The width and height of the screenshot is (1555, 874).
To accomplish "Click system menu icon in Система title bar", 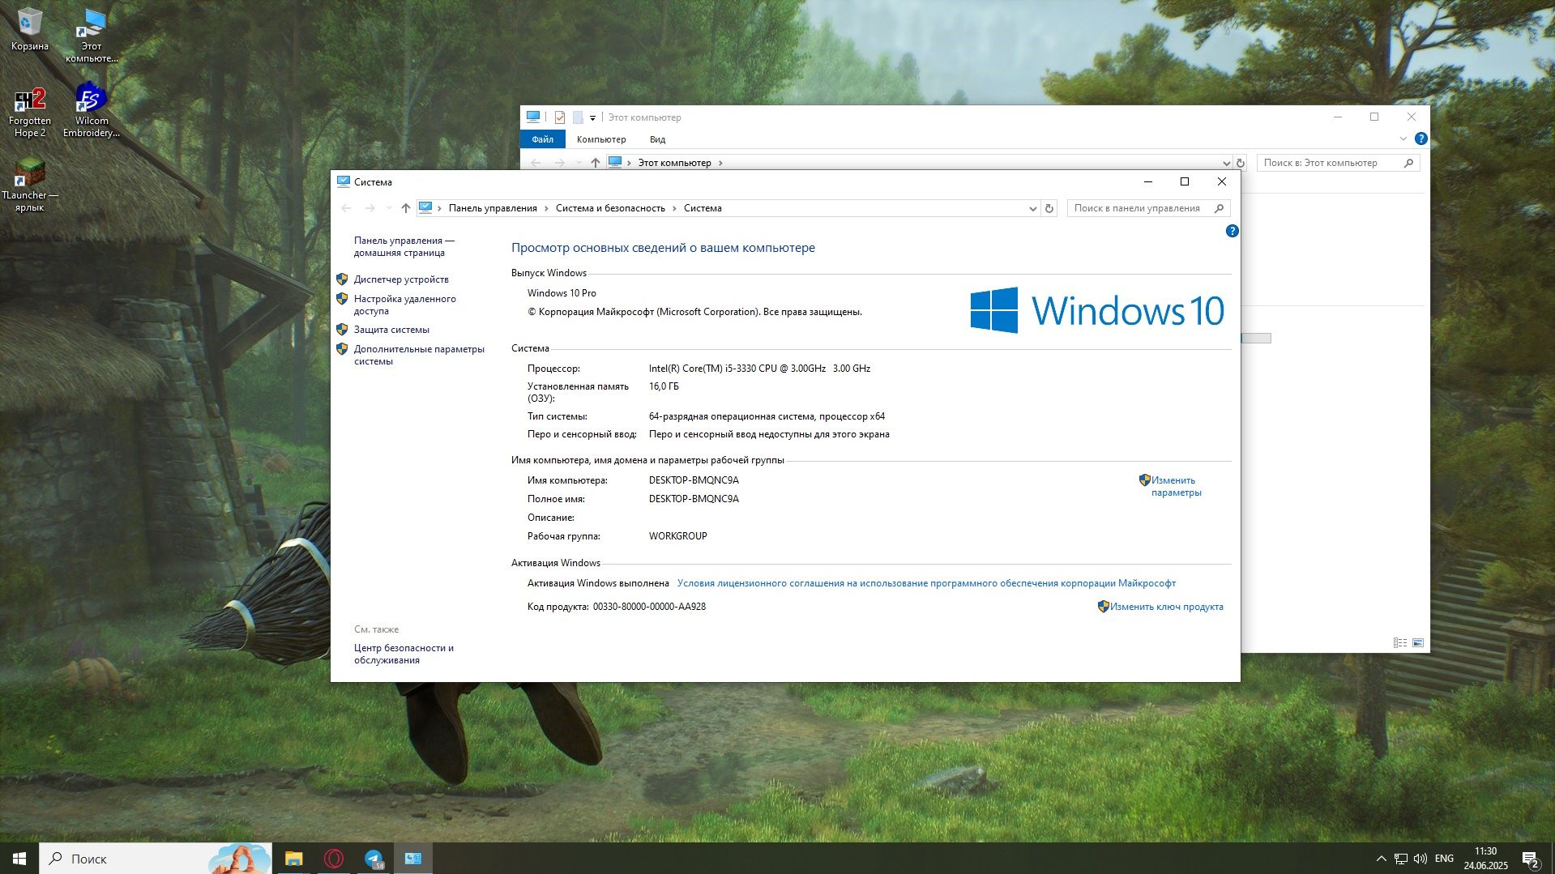I will (x=344, y=182).
